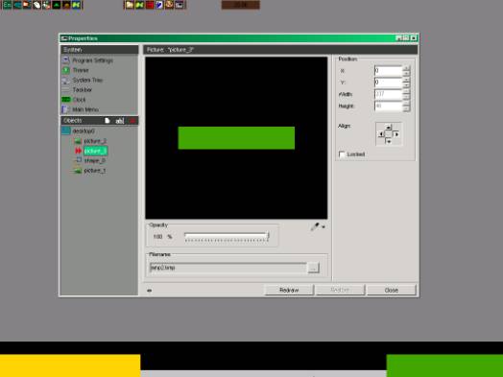The image size is (503, 377).
Task: Toggle the Locked checkbox
Action: (342, 154)
